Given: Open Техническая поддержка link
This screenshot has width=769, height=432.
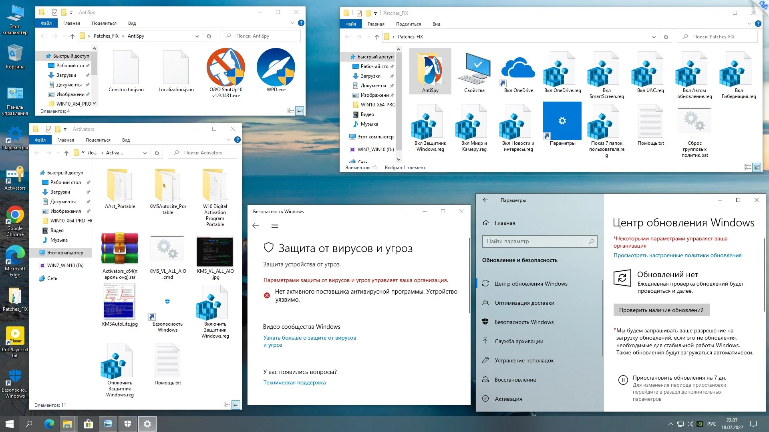Looking at the screenshot, I should click(294, 382).
